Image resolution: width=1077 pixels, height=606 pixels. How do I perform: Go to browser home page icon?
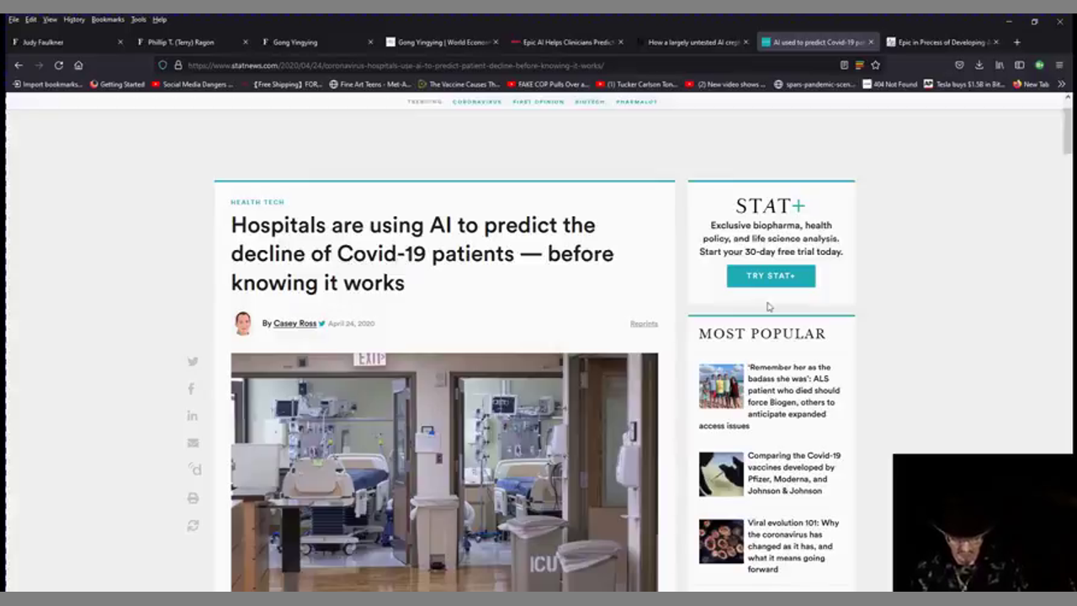[x=78, y=65]
